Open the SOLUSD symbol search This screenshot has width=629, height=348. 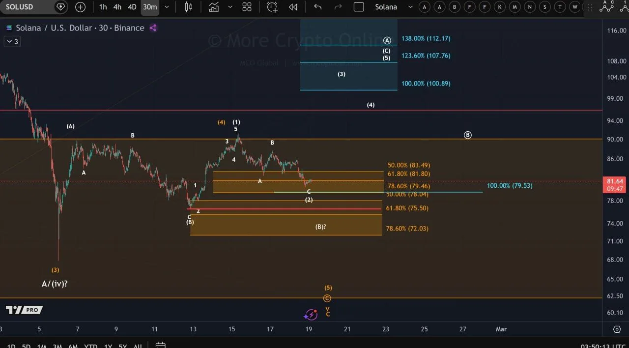pos(19,7)
